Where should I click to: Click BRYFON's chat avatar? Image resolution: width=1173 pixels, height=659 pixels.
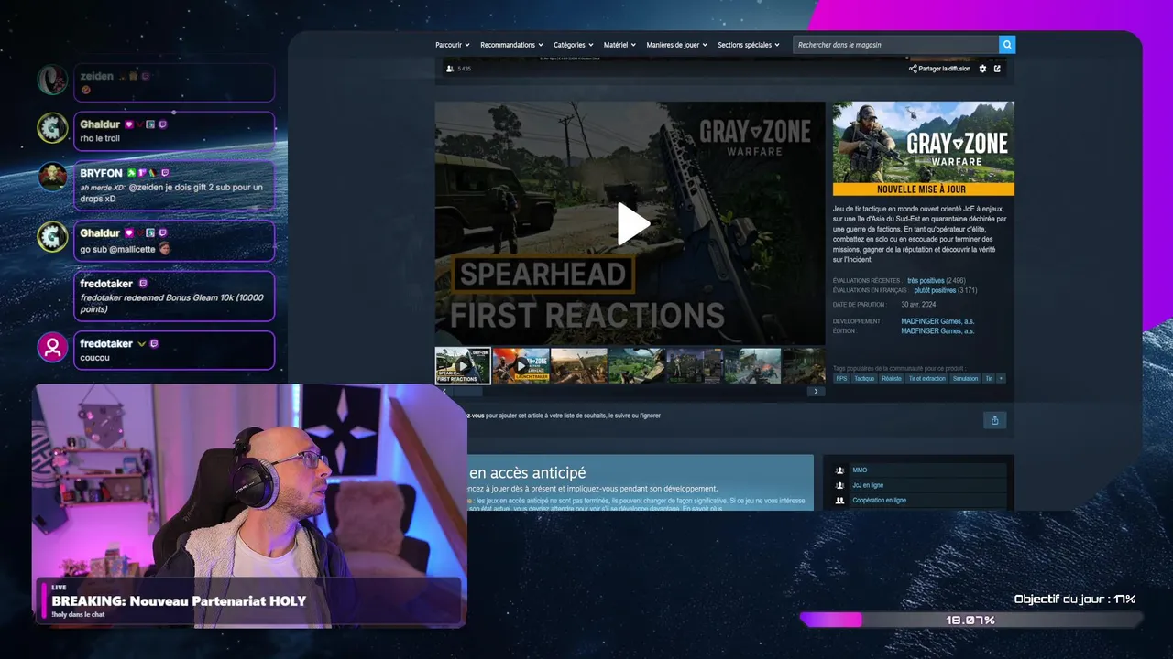52,177
